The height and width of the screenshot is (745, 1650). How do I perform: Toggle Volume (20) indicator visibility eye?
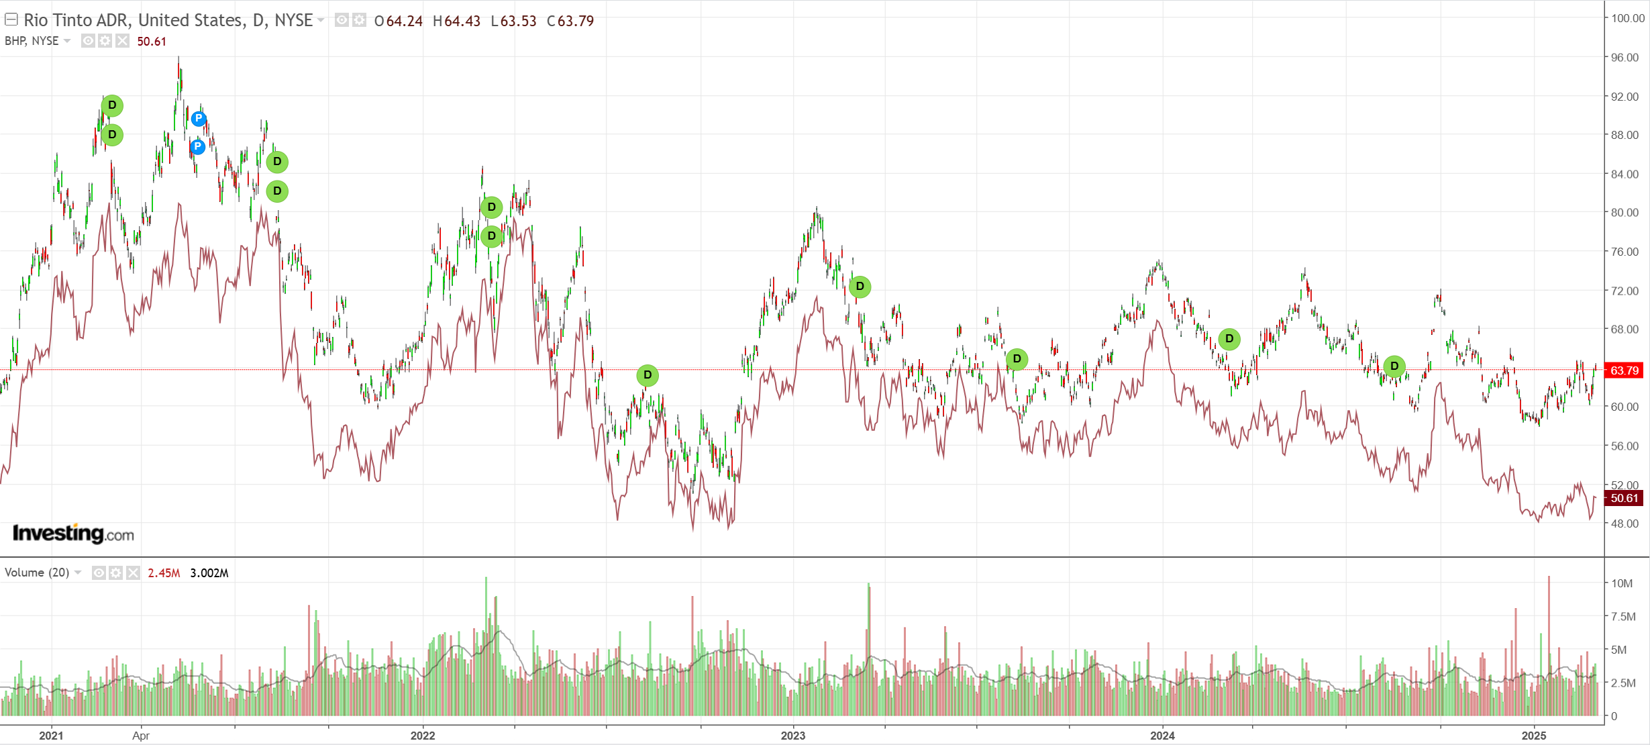[99, 573]
